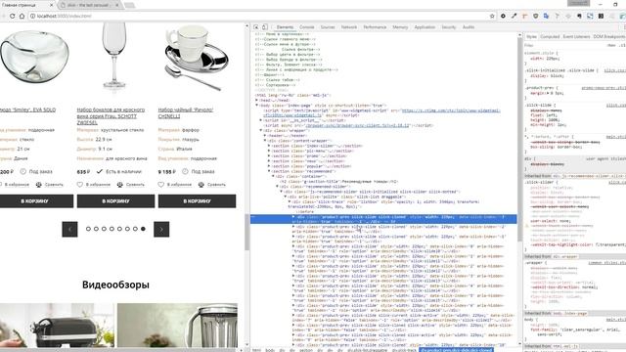The image size is (626, 352).
Task: Open the Audits tab
Action: point(469,27)
